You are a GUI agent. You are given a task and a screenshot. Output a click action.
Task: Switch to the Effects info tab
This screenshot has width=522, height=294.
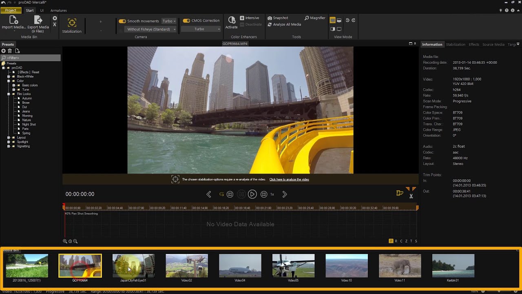tap(474, 45)
